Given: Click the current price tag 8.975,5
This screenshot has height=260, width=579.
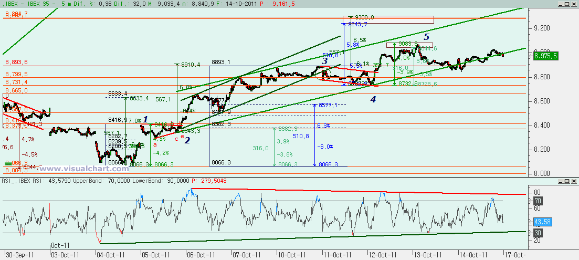Looking at the screenshot, I should click(x=546, y=56).
